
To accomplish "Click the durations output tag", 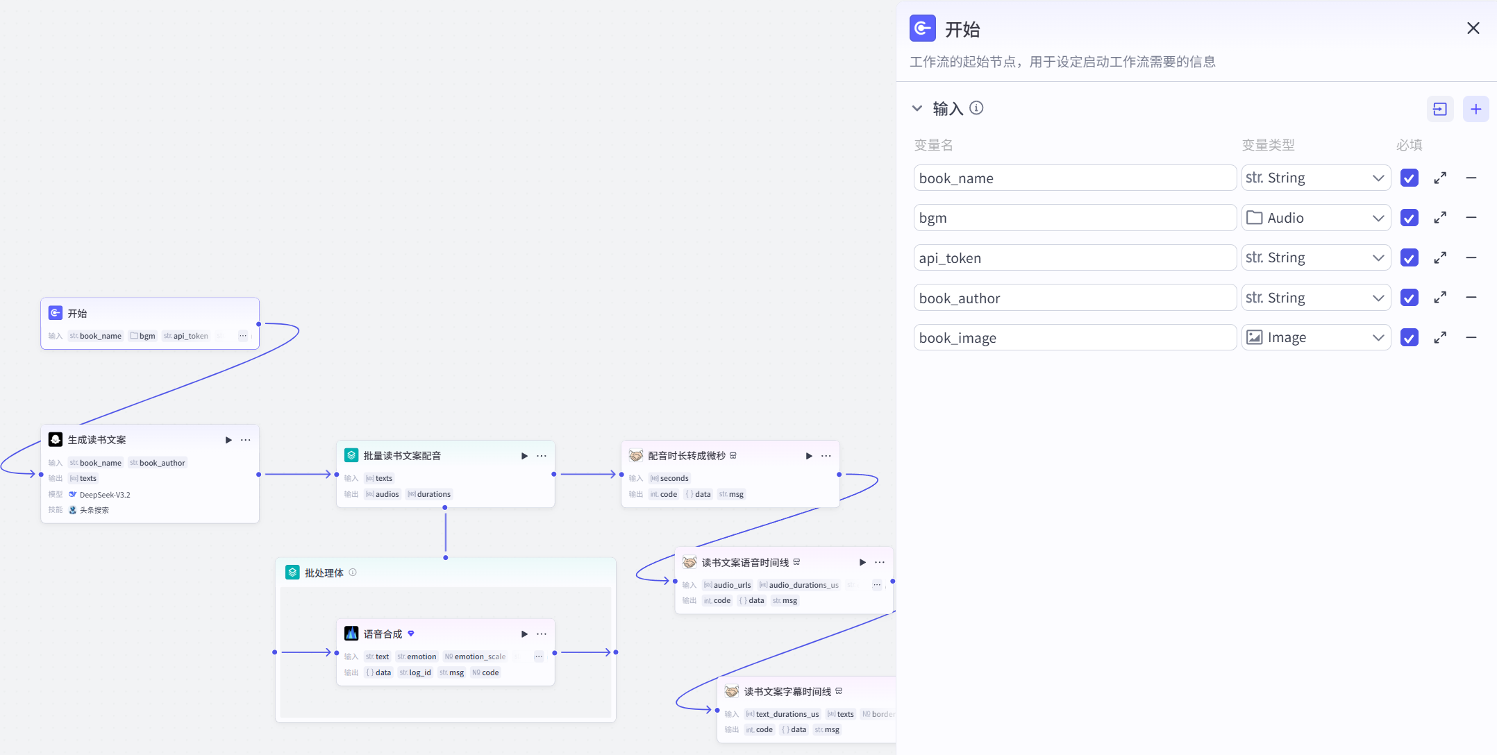I will pyautogui.click(x=429, y=494).
